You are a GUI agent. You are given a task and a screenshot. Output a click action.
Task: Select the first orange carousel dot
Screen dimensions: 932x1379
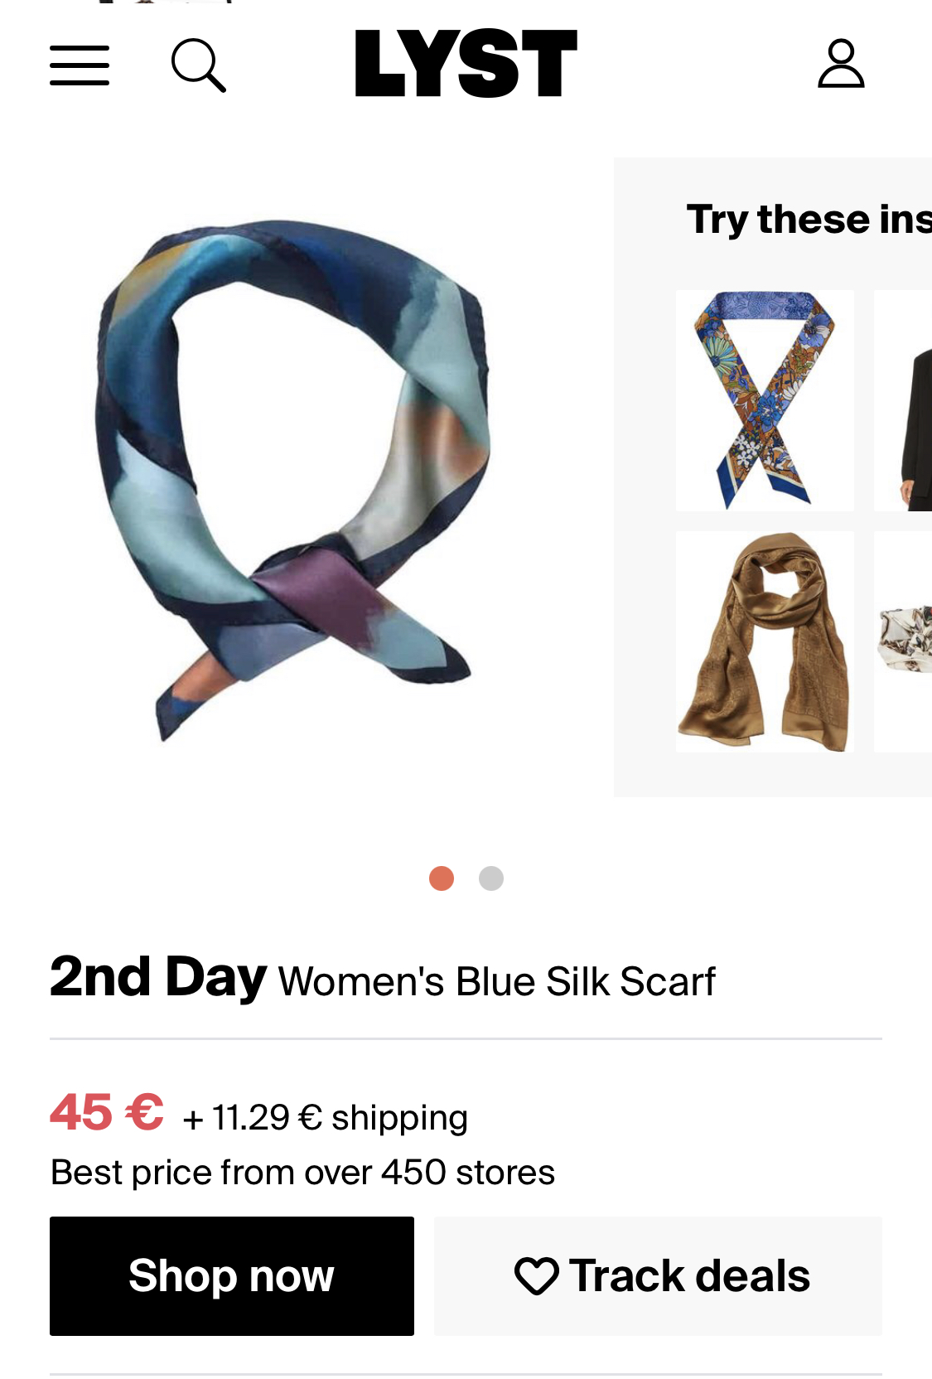click(442, 878)
